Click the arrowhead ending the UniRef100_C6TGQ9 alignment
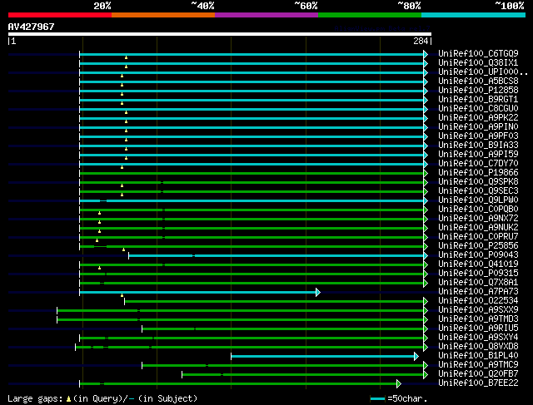This screenshot has height=405, width=533. pos(426,54)
